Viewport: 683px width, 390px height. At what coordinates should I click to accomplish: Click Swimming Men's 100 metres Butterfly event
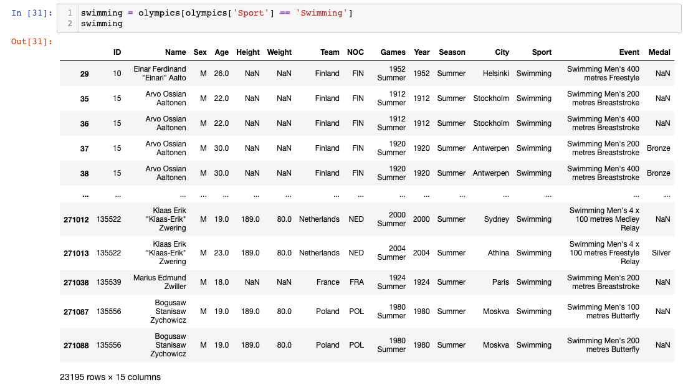pos(603,312)
